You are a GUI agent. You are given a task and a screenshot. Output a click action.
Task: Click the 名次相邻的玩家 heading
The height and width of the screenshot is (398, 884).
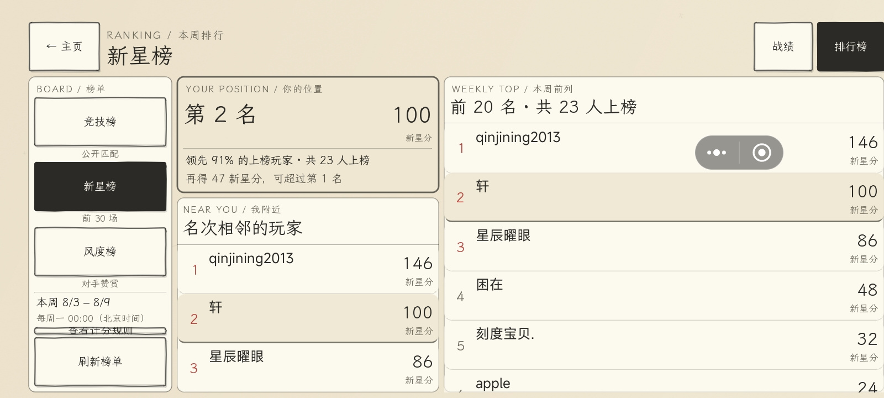coord(243,228)
